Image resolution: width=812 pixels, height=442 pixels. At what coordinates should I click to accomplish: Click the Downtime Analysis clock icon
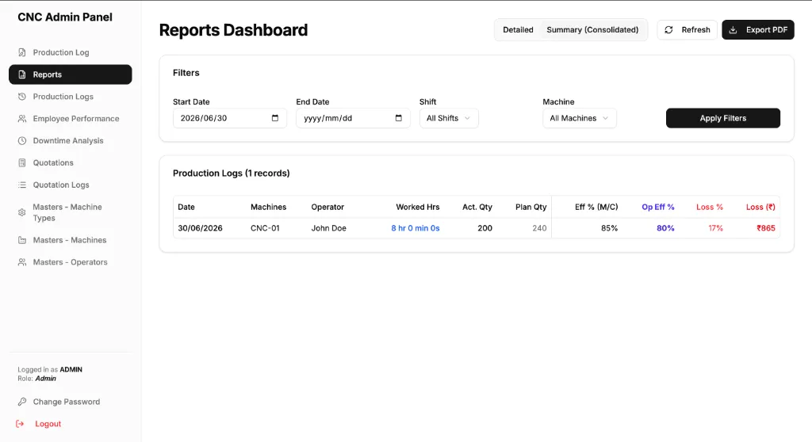click(21, 141)
